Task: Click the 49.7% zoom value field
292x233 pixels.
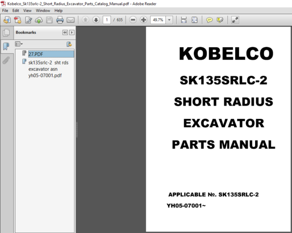Action: 158,20
